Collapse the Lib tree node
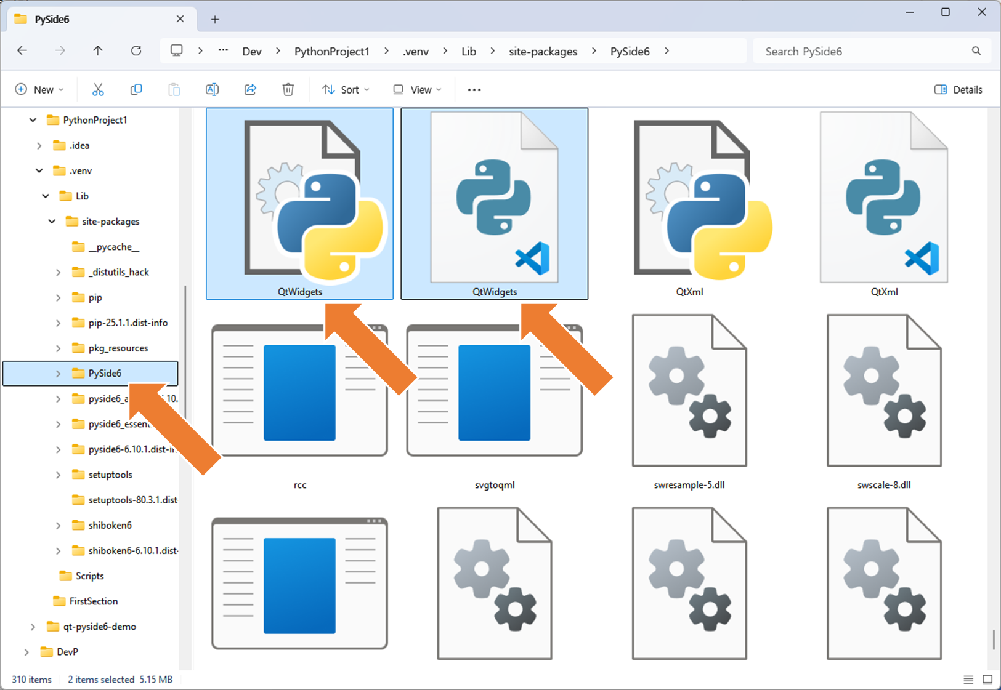The image size is (1001, 690). 46,196
